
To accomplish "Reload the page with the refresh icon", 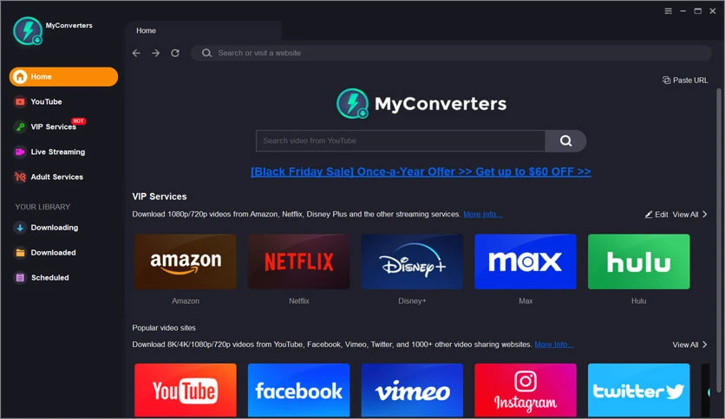I will tap(175, 53).
